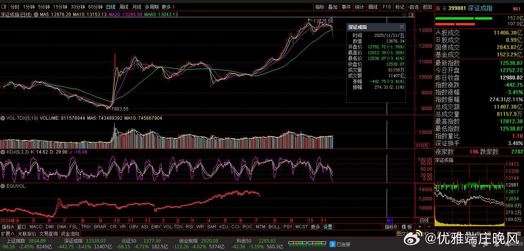Toggle the right side panel icon
This screenshot has width=524, height=251.
411,15
